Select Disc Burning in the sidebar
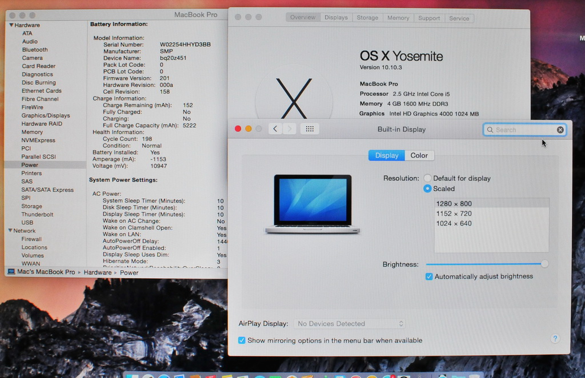This screenshot has width=585, height=378. tap(39, 82)
